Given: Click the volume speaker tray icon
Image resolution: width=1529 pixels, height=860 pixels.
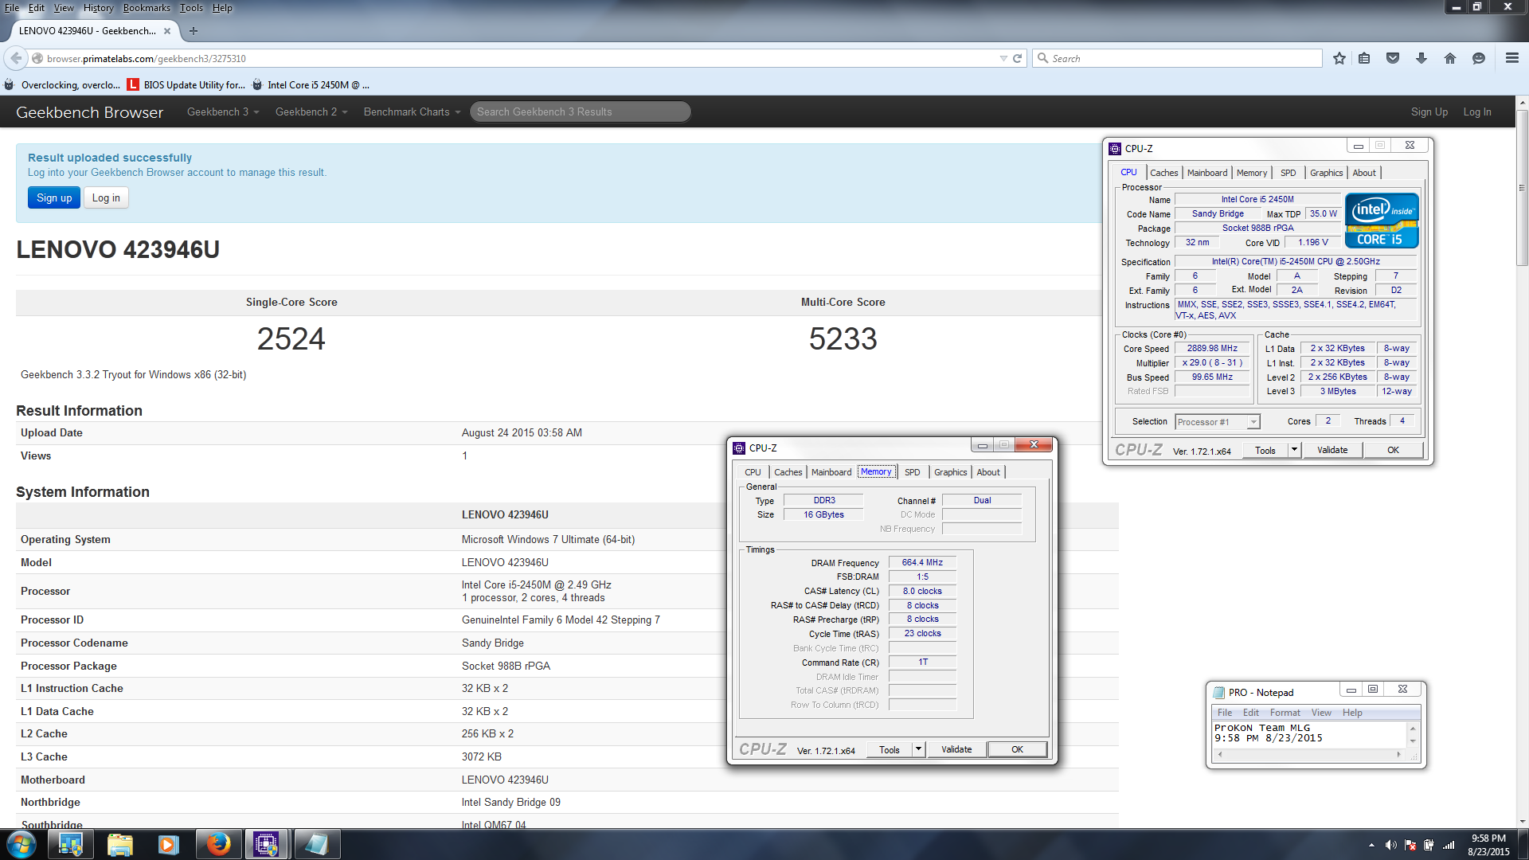Looking at the screenshot, I should (x=1390, y=845).
